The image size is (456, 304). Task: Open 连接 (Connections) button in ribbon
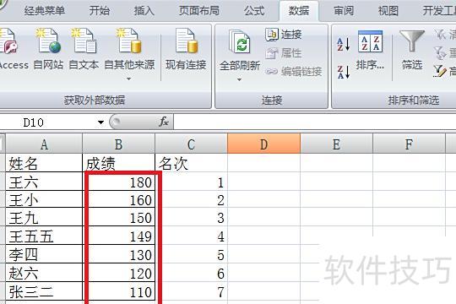coord(284,35)
